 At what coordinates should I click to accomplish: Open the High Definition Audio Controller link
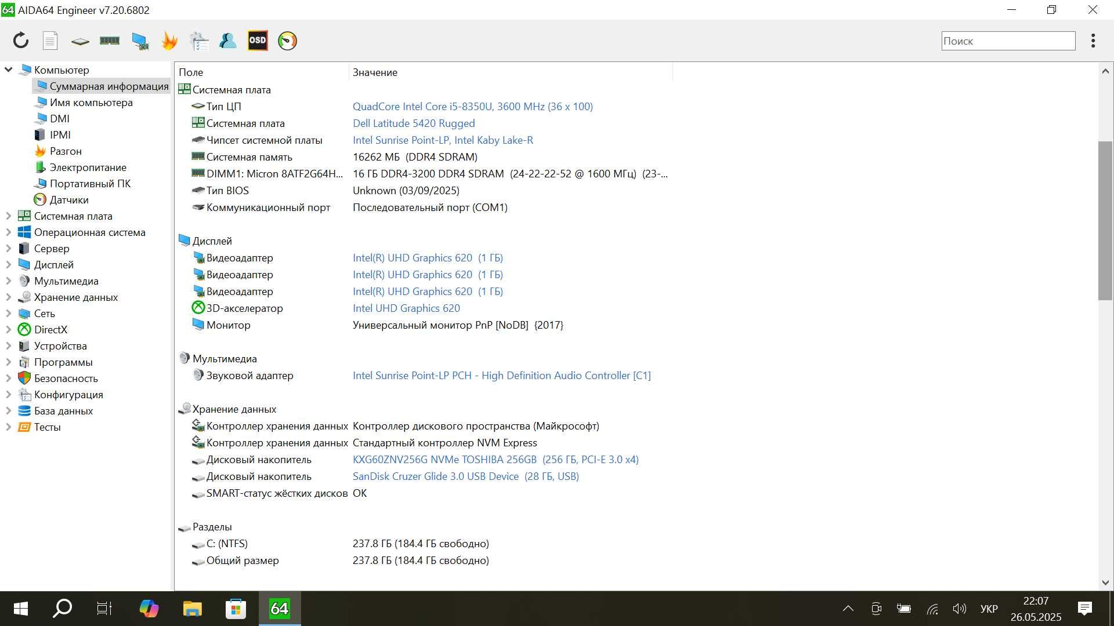coord(501,375)
